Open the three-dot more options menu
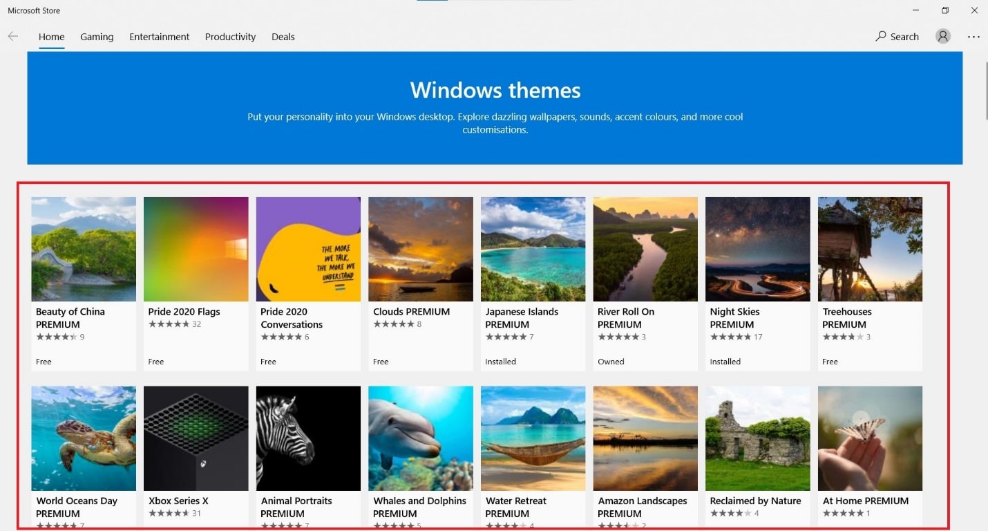988x531 pixels. point(973,37)
